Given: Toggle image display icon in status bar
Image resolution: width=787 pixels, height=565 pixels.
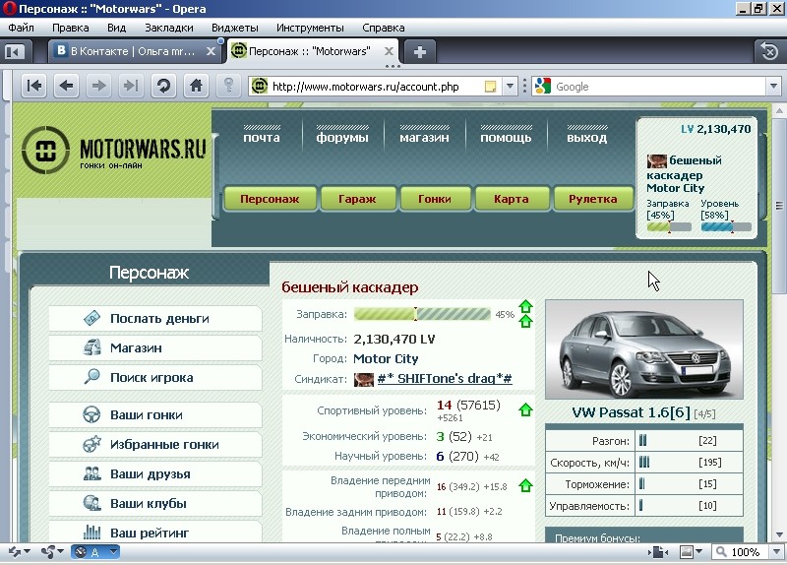Looking at the screenshot, I should coord(686,552).
